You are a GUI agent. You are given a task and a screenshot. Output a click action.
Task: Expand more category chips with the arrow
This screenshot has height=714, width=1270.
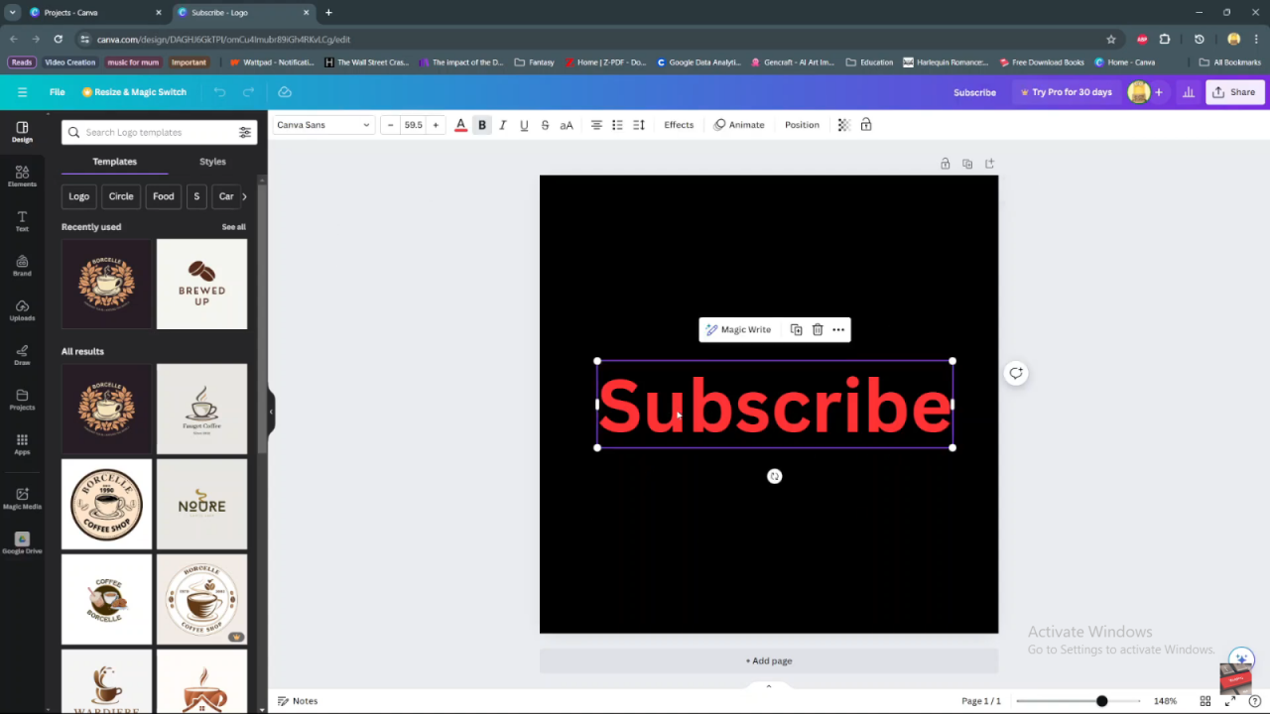(x=244, y=196)
